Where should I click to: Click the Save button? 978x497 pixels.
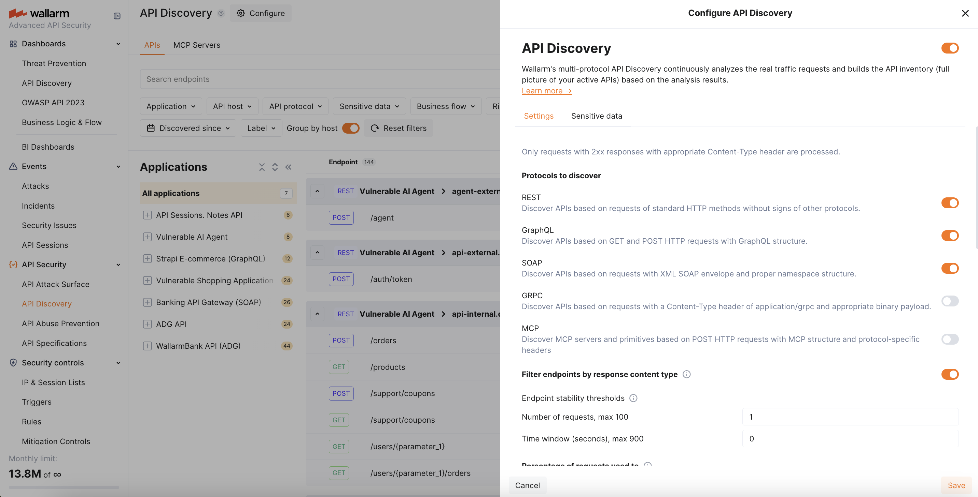click(955, 485)
